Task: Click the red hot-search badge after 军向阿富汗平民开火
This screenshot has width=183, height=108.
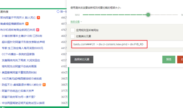Action: 39,18
